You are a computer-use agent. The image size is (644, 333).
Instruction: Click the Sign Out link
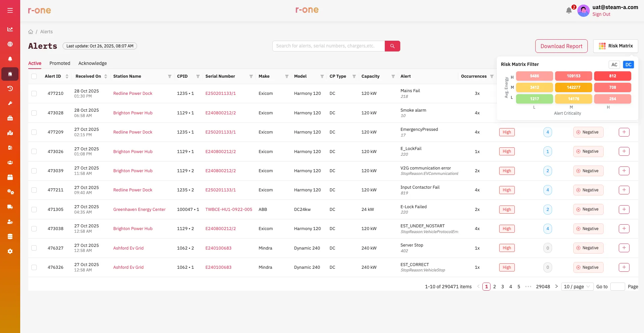(601, 14)
